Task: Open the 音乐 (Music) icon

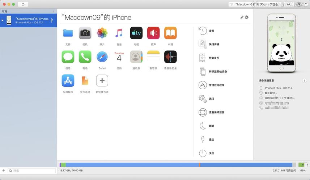Action: click(x=119, y=33)
